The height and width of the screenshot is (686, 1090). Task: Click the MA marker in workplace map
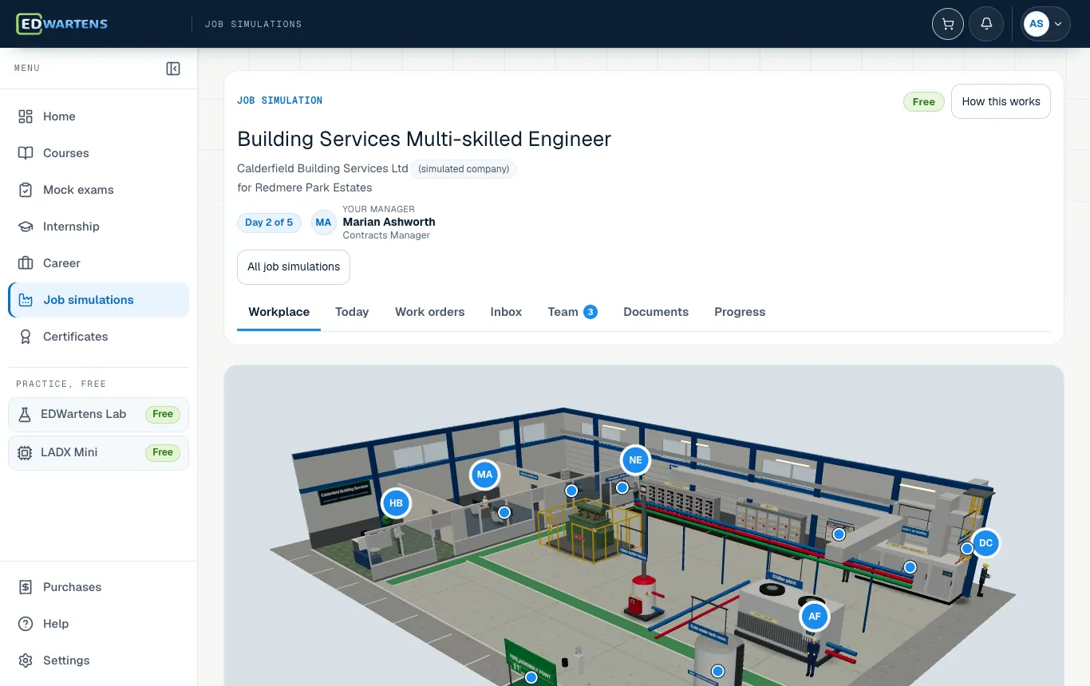[484, 475]
